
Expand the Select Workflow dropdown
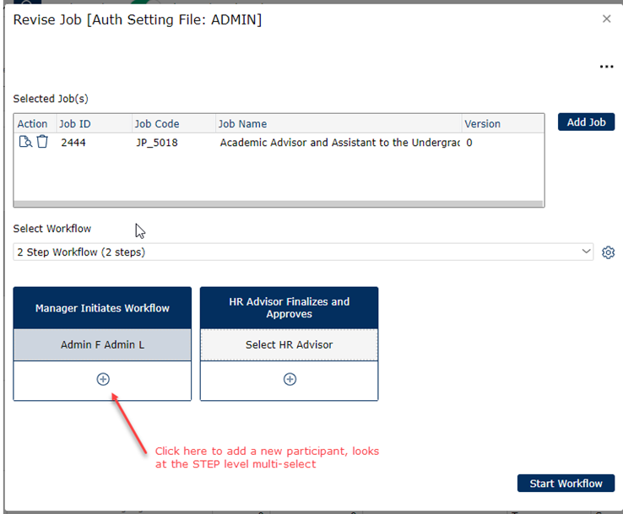[x=304, y=252]
